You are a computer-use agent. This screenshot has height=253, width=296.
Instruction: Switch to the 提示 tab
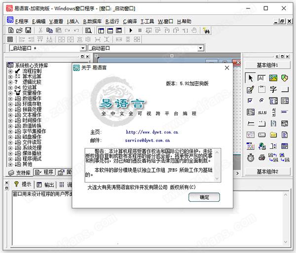pyautogui.click(x=23, y=184)
